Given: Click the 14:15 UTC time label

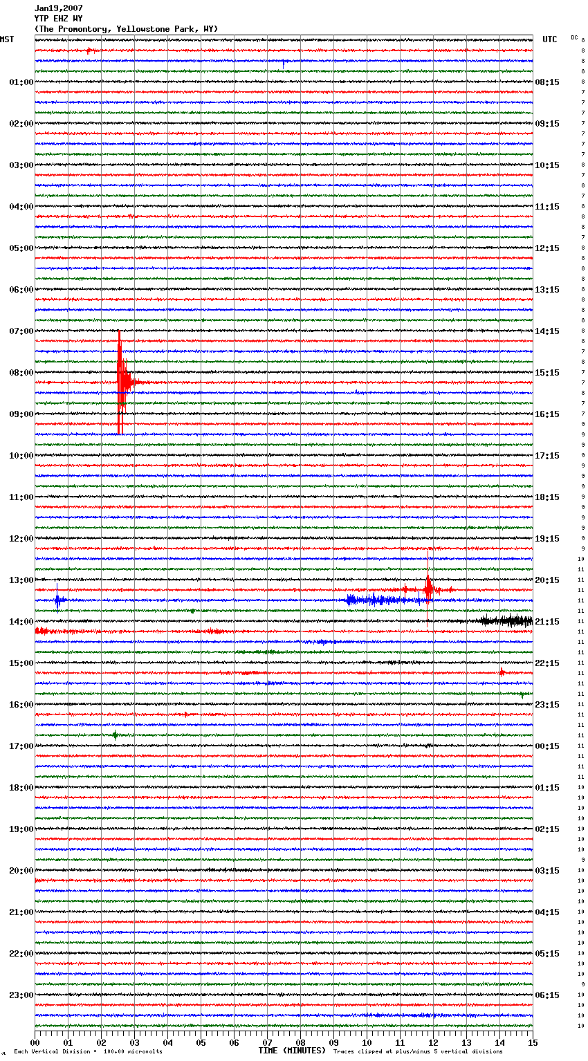Looking at the screenshot, I should (x=547, y=331).
